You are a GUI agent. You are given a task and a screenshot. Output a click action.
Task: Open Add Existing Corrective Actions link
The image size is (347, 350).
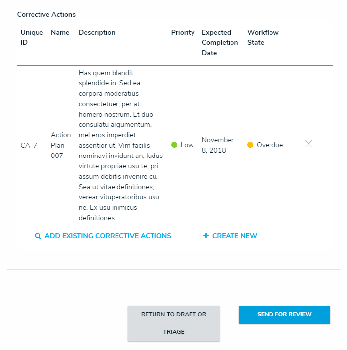click(108, 236)
